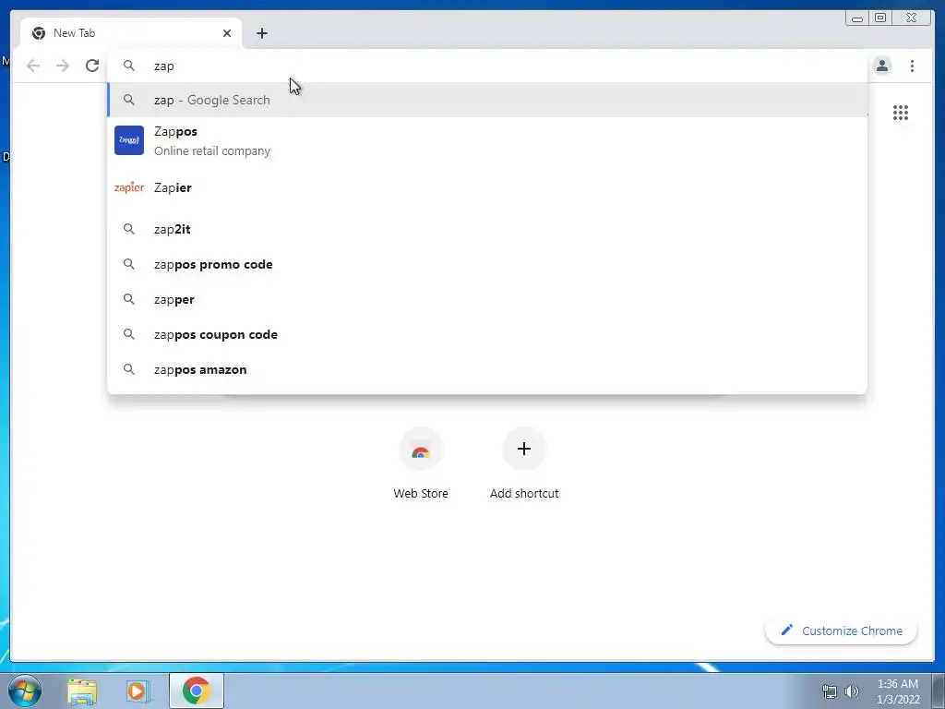Click the address bar containing zap
The width and height of the screenshot is (945, 709).
coord(487,66)
